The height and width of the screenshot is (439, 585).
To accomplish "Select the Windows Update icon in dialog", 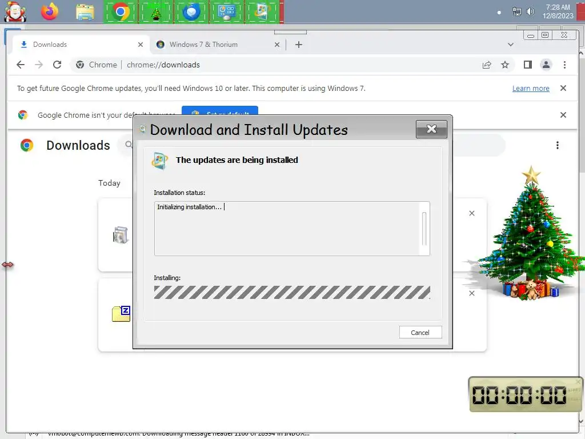I will coord(160,161).
